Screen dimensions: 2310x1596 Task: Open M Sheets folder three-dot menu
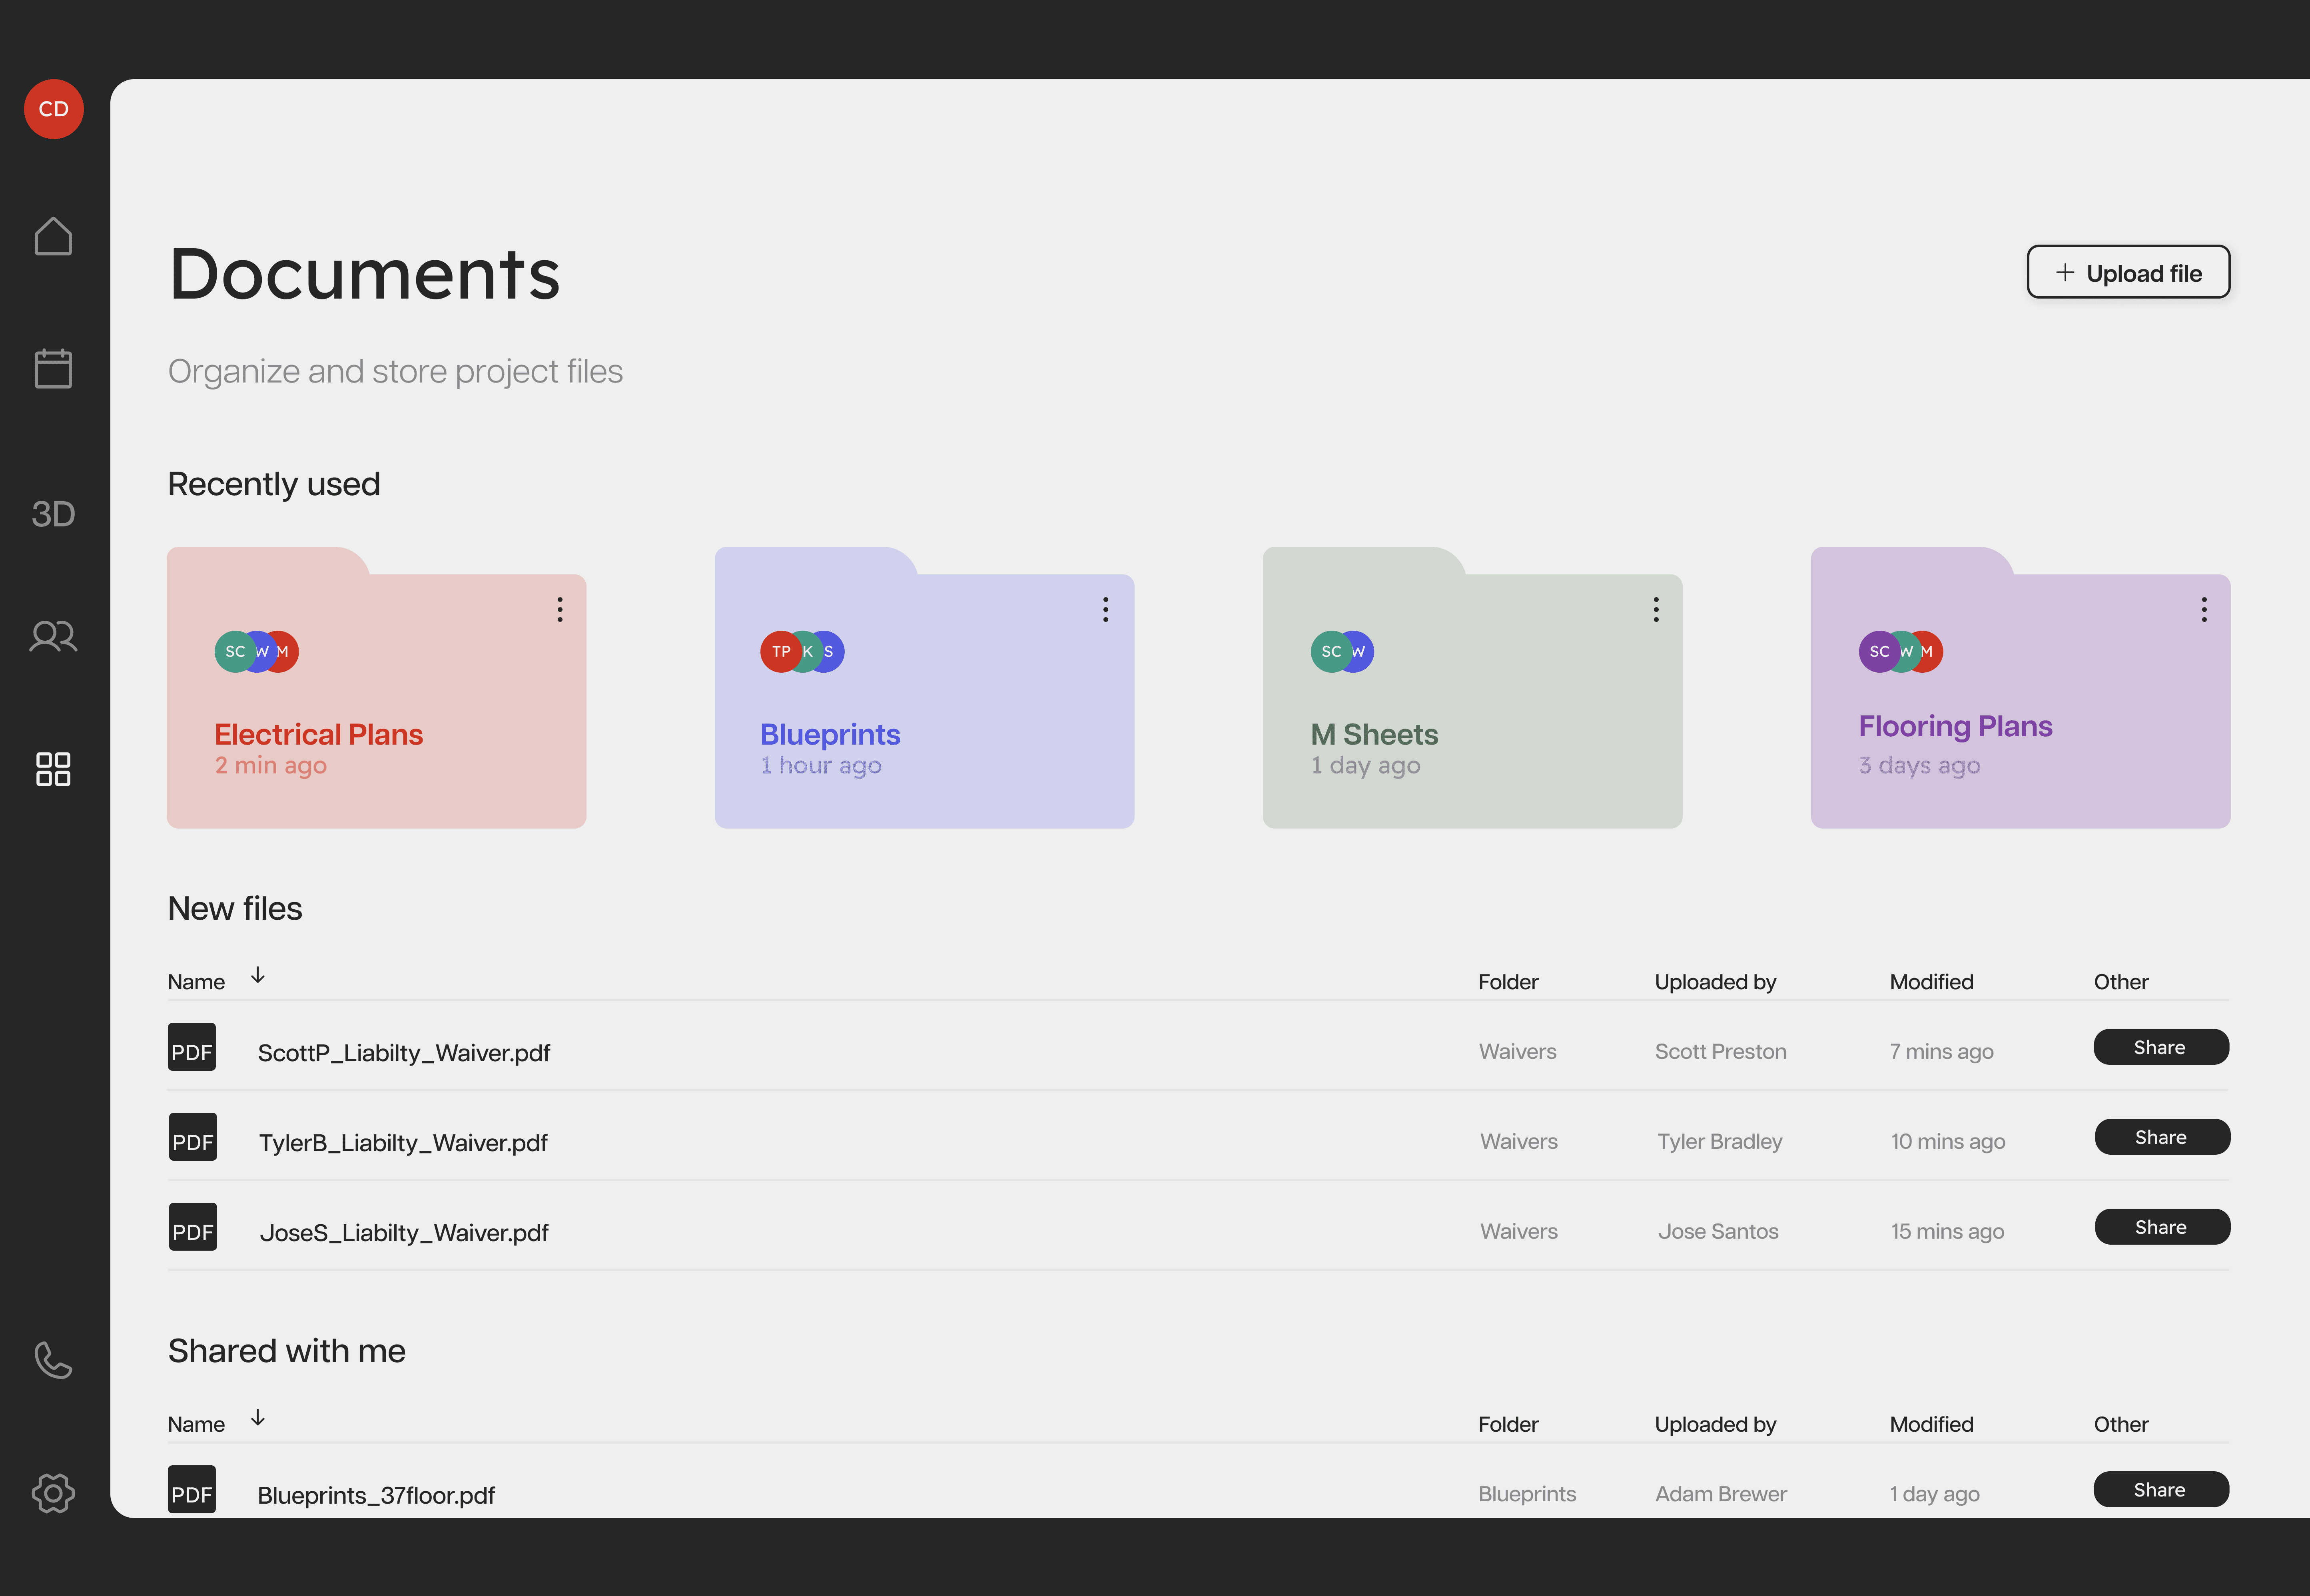click(x=1656, y=610)
